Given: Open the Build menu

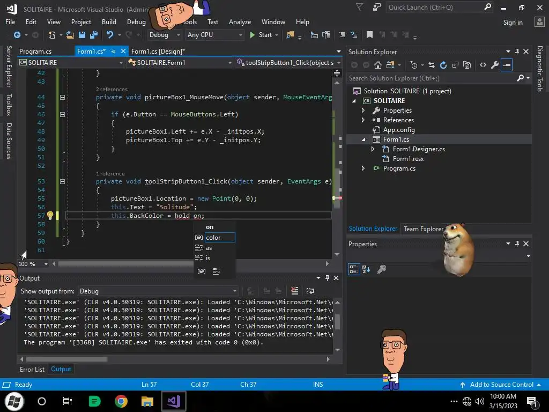Looking at the screenshot, I should tap(109, 21).
